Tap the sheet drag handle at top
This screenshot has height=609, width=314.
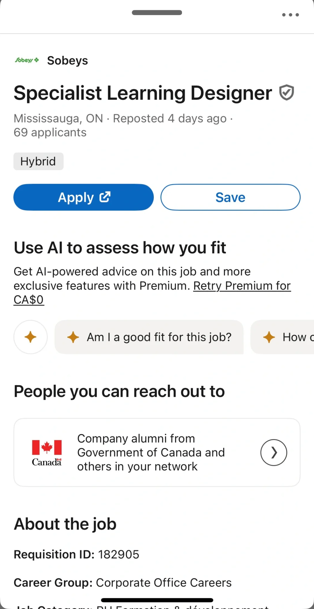[x=157, y=13]
